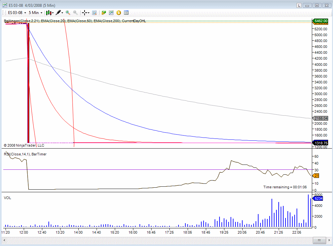333x246 pixels.
Task: Click the ES 03-08 4/03/2008 window title
Action: (x=32, y=6)
